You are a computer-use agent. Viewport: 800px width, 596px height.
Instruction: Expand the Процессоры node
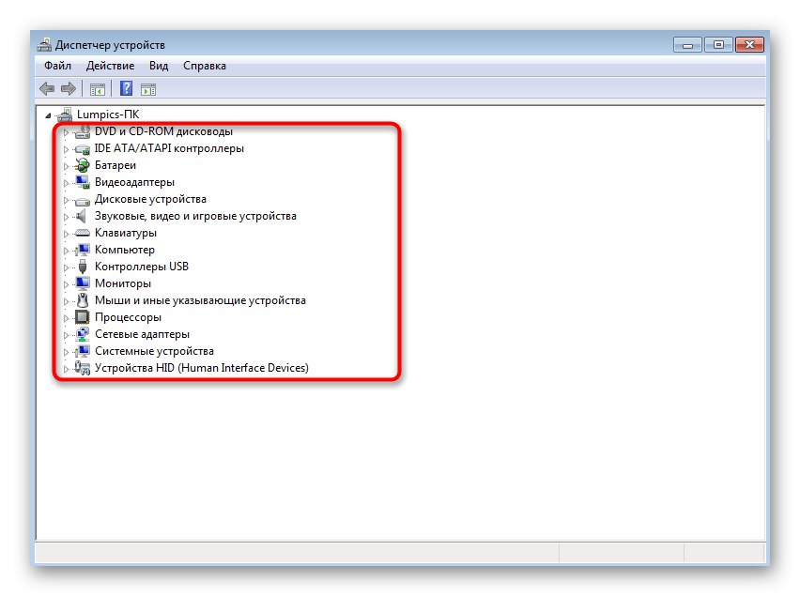(66, 318)
